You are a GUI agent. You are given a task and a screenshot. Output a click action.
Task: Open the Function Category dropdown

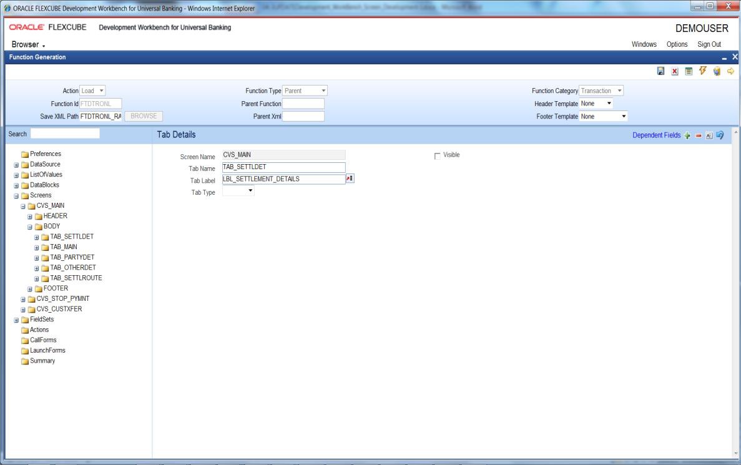[x=619, y=91]
